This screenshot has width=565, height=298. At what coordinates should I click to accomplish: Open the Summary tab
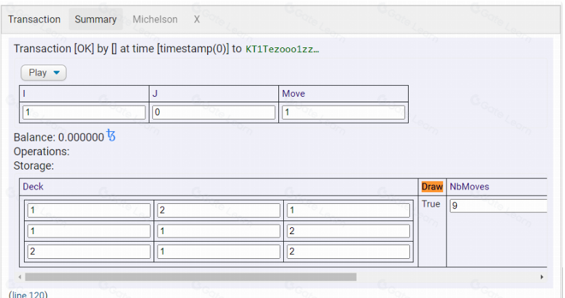(95, 19)
